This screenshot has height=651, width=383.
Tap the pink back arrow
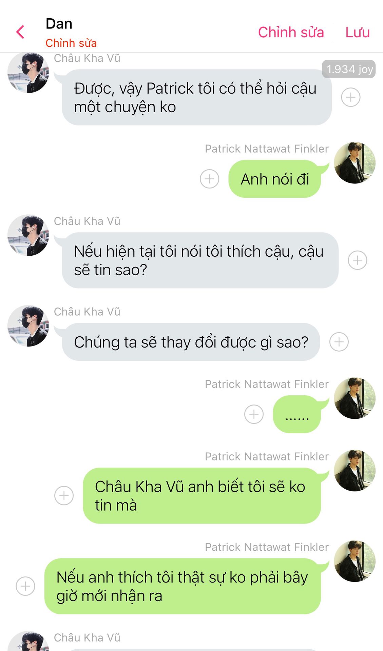point(20,32)
